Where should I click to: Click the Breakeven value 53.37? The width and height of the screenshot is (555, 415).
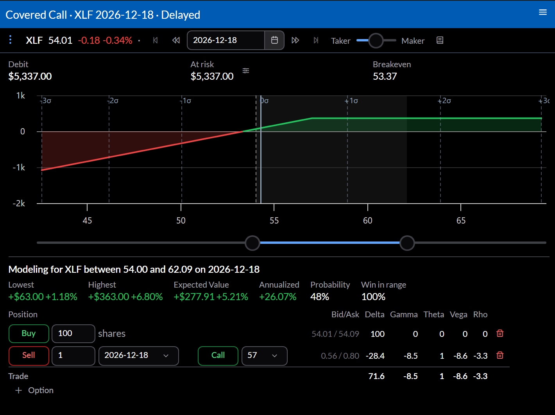click(x=385, y=76)
